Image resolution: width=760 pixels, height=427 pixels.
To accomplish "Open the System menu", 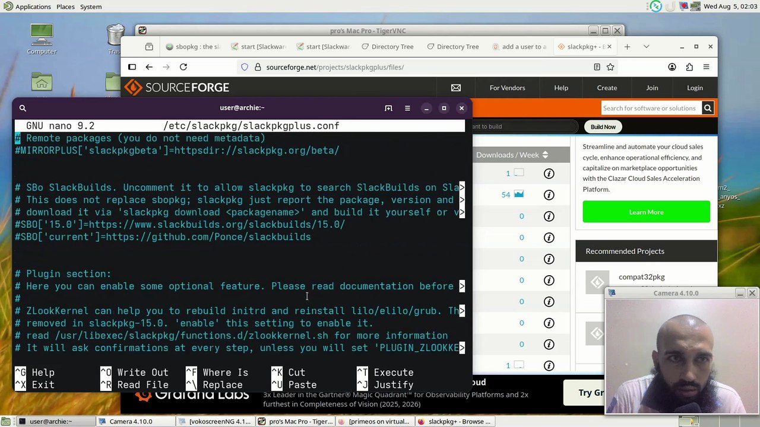I will pos(91,7).
